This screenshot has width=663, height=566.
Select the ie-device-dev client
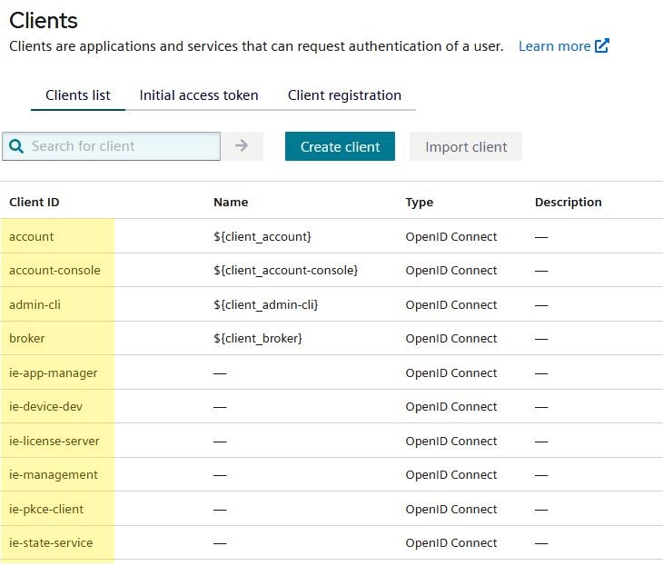(45, 406)
